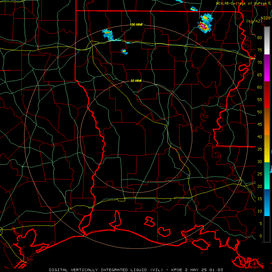Image resolution: width=272 pixels, height=272 pixels.
Task: Pick the orange-brown segment of the color bar
Action: (x=267, y=122)
